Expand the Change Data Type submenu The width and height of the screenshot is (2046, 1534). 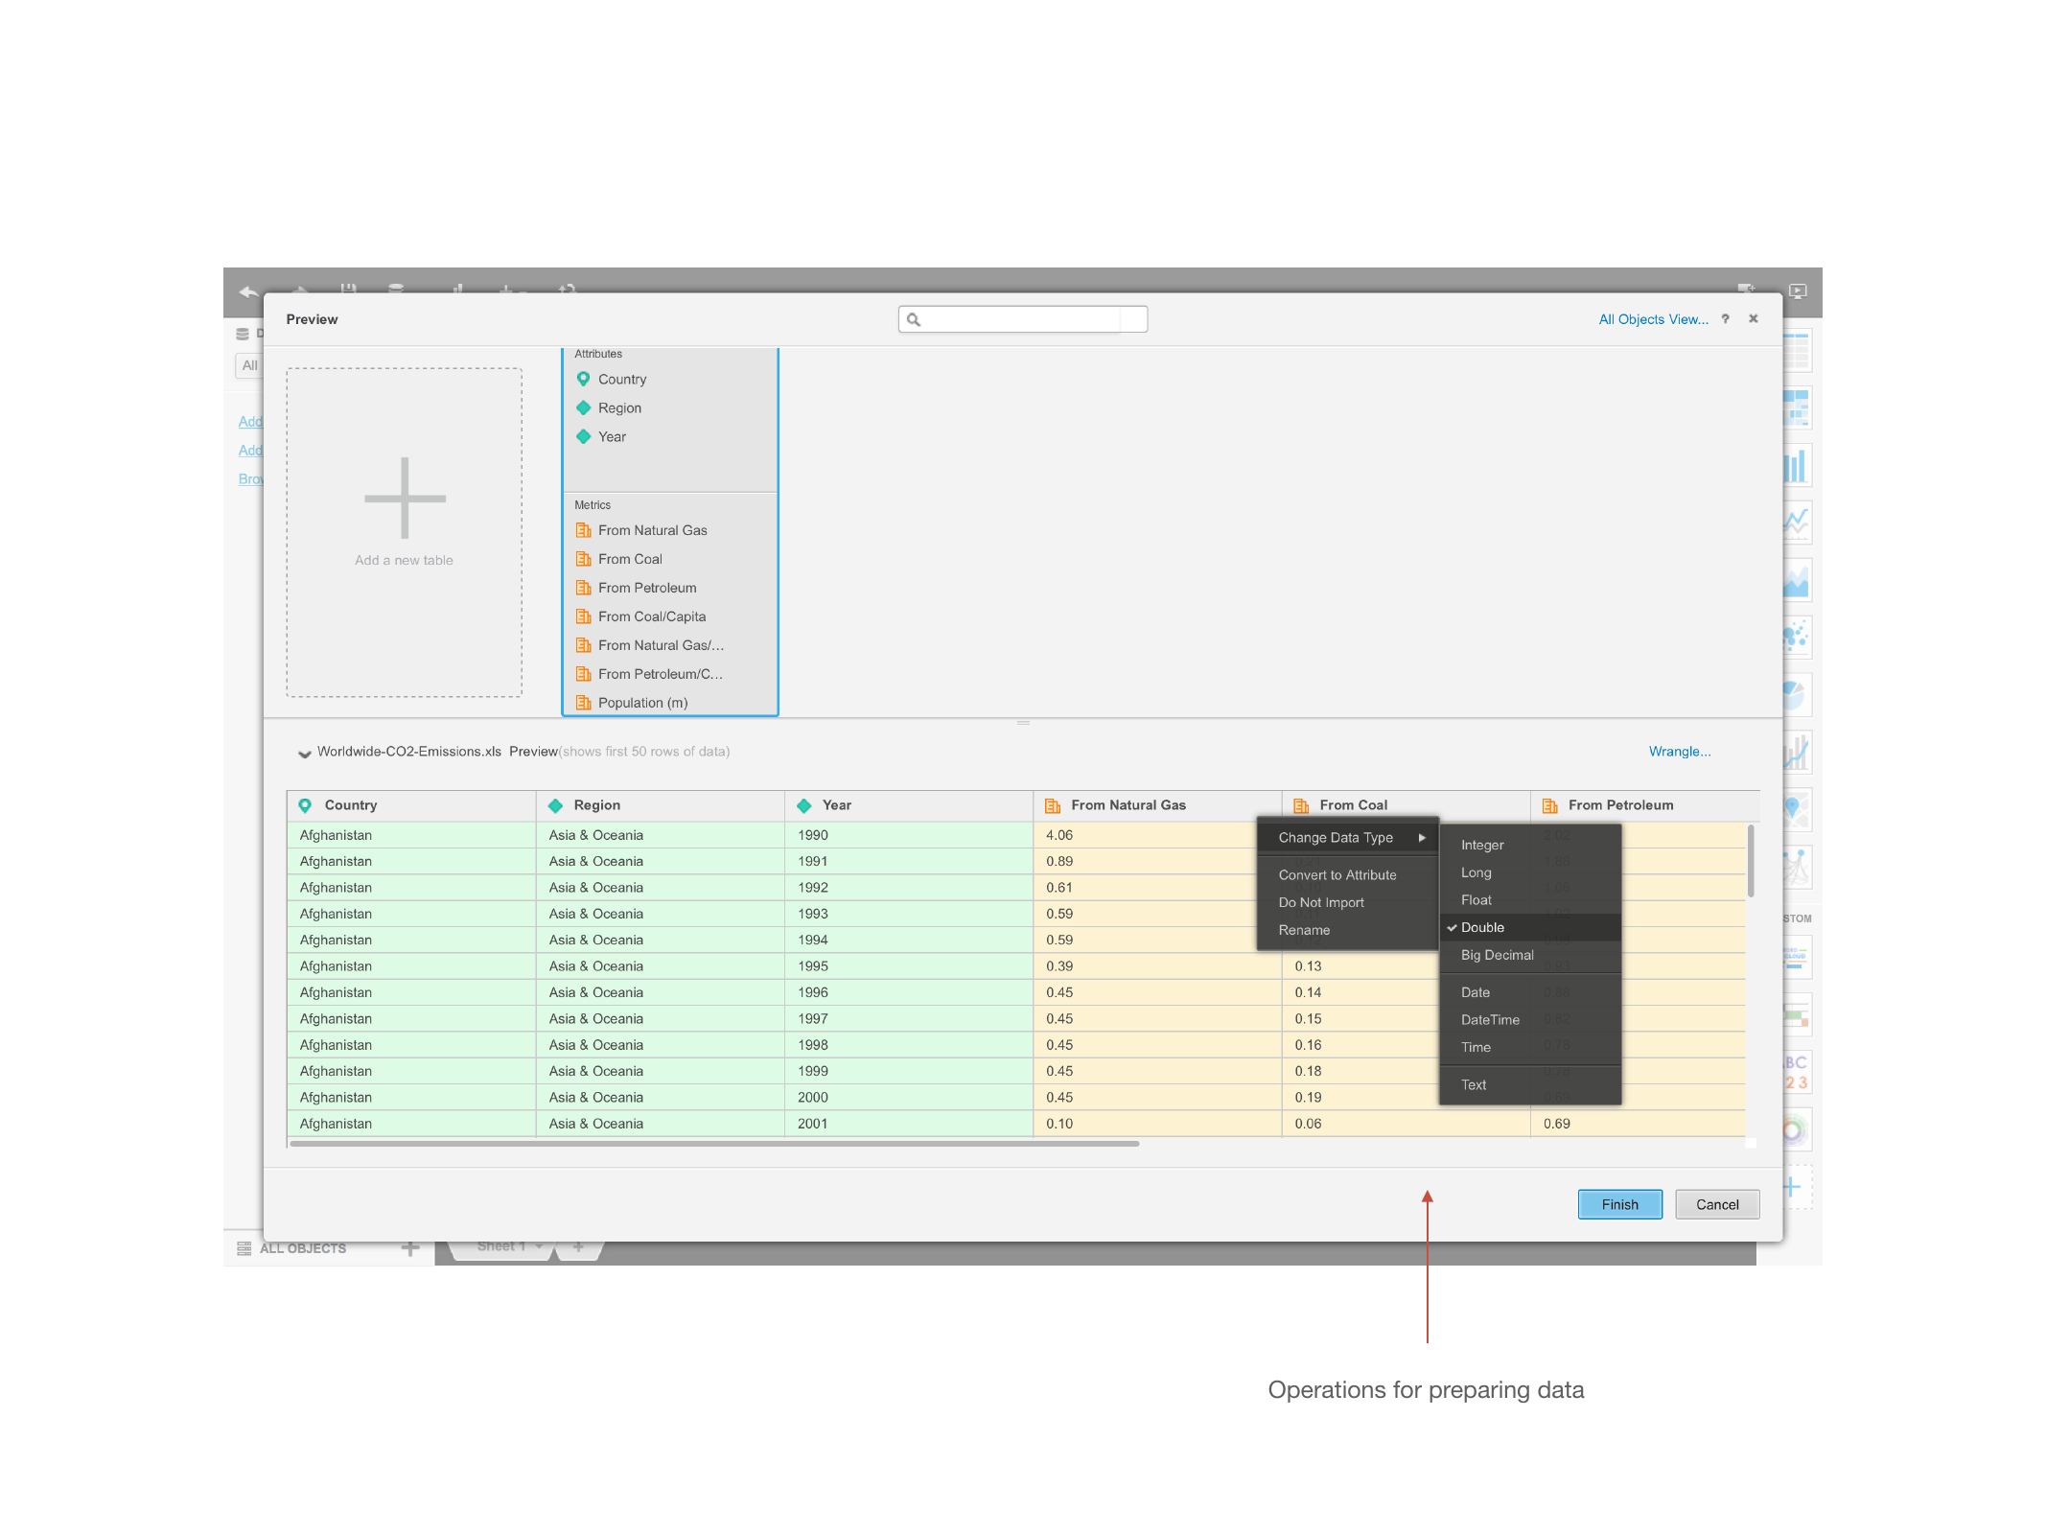pos(1348,838)
